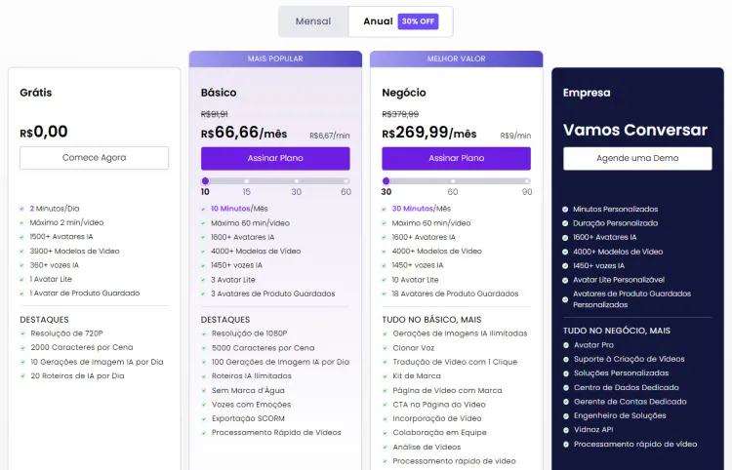
Task: Click Assinar Plano under Negócio
Action: point(456,158)
